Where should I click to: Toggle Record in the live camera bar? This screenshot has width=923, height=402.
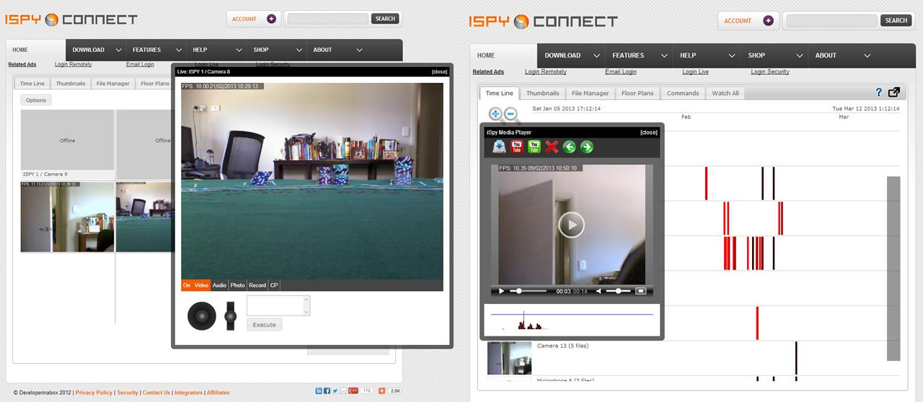pos(257,285)
